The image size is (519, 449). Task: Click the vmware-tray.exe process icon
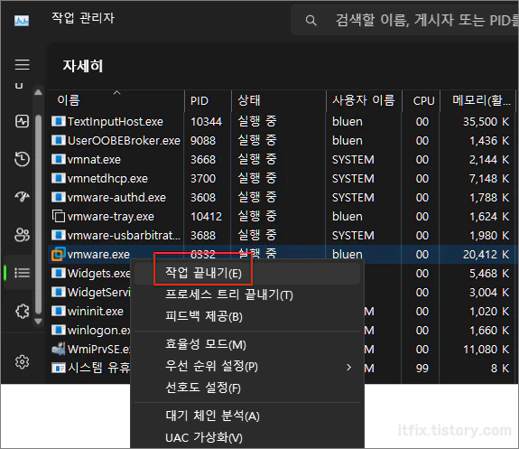59,216
